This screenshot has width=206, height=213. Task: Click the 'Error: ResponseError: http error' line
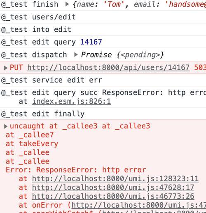click(x=76, y=170)
